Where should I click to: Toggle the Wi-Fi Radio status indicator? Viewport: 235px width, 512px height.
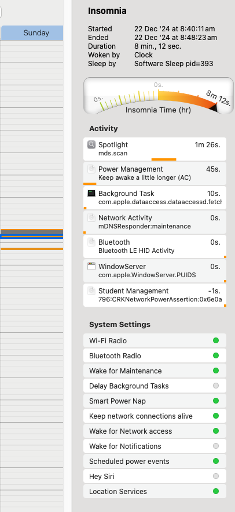[x=216, y=340]
